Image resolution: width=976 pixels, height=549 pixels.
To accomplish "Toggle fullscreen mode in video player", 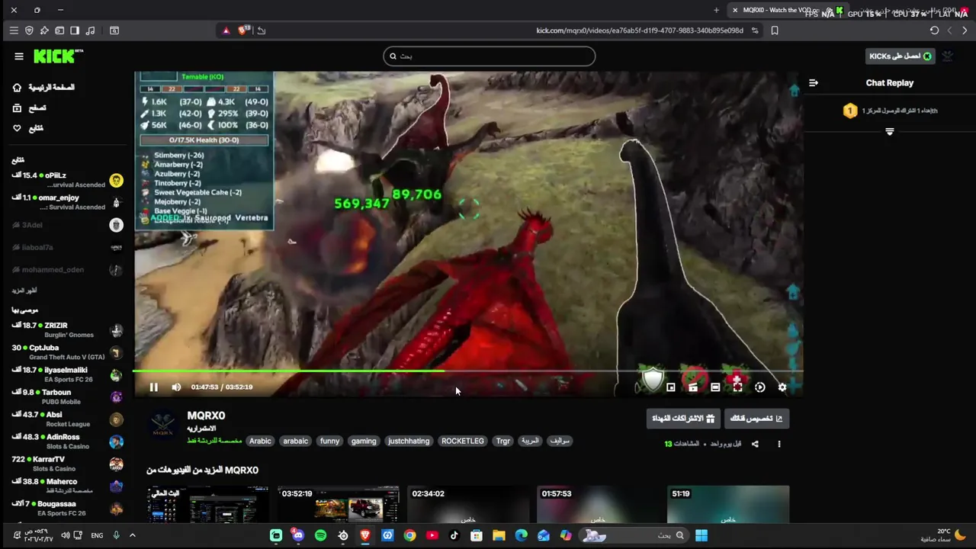I will pos(737,387).
